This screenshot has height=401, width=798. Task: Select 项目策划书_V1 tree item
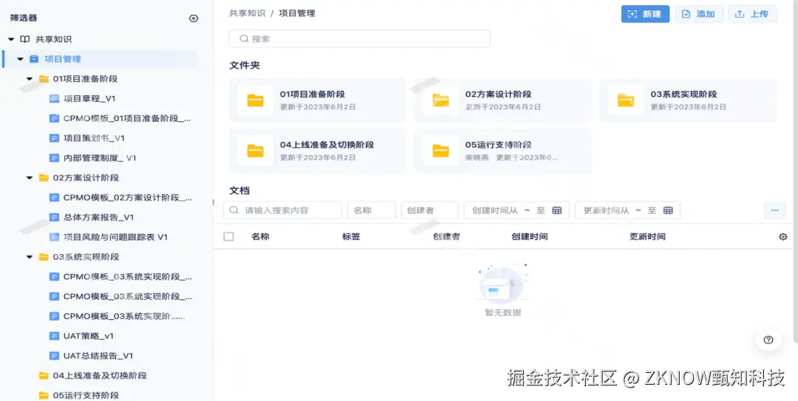pos(94,138)
